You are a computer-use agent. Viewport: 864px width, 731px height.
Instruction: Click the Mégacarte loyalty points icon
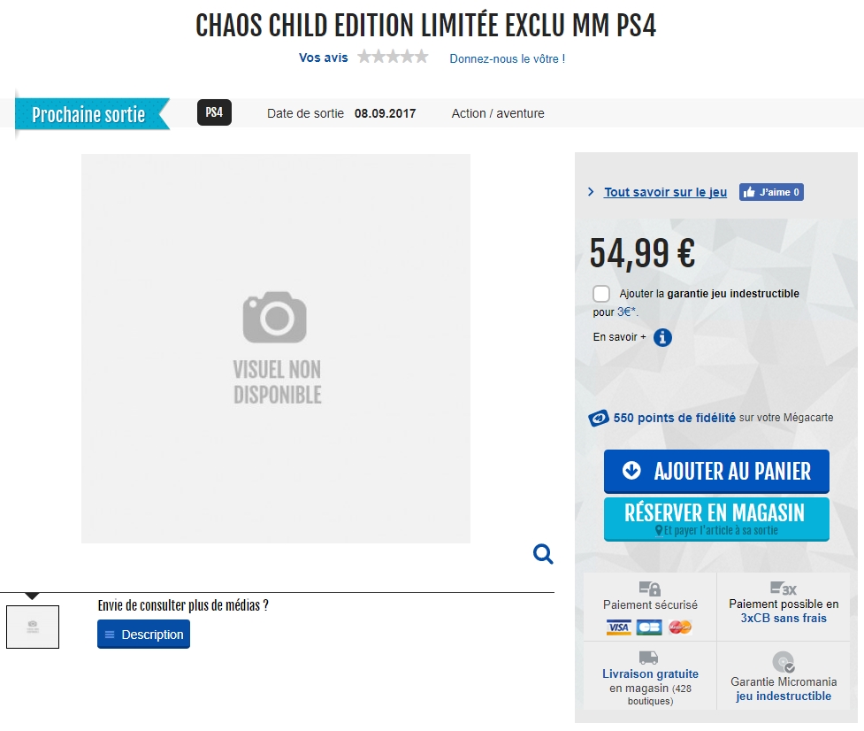[599, 418]
